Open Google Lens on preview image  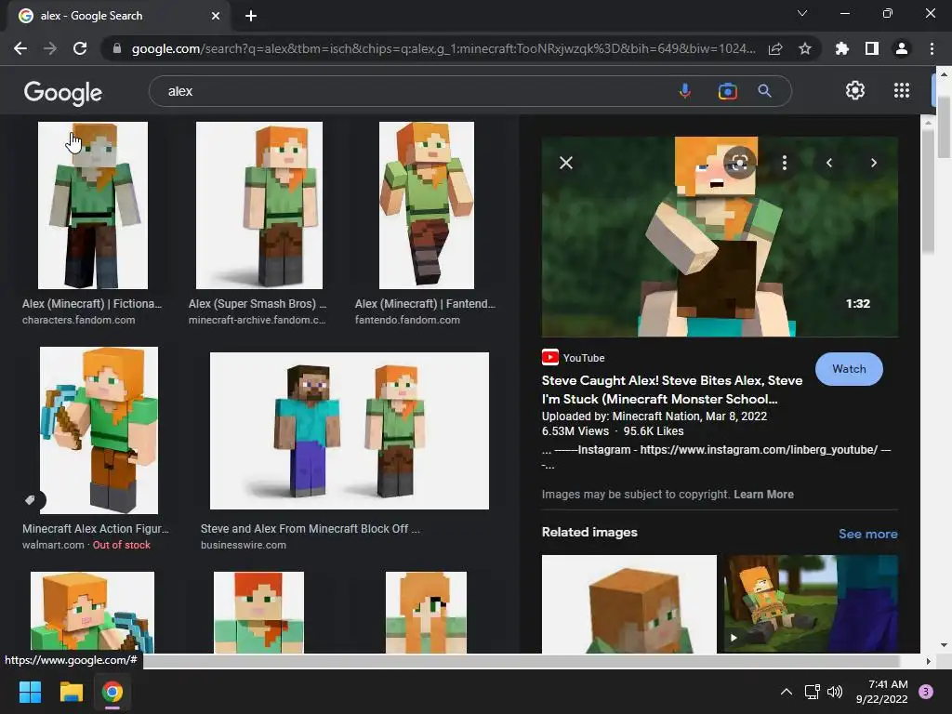[x=739, y=162]
